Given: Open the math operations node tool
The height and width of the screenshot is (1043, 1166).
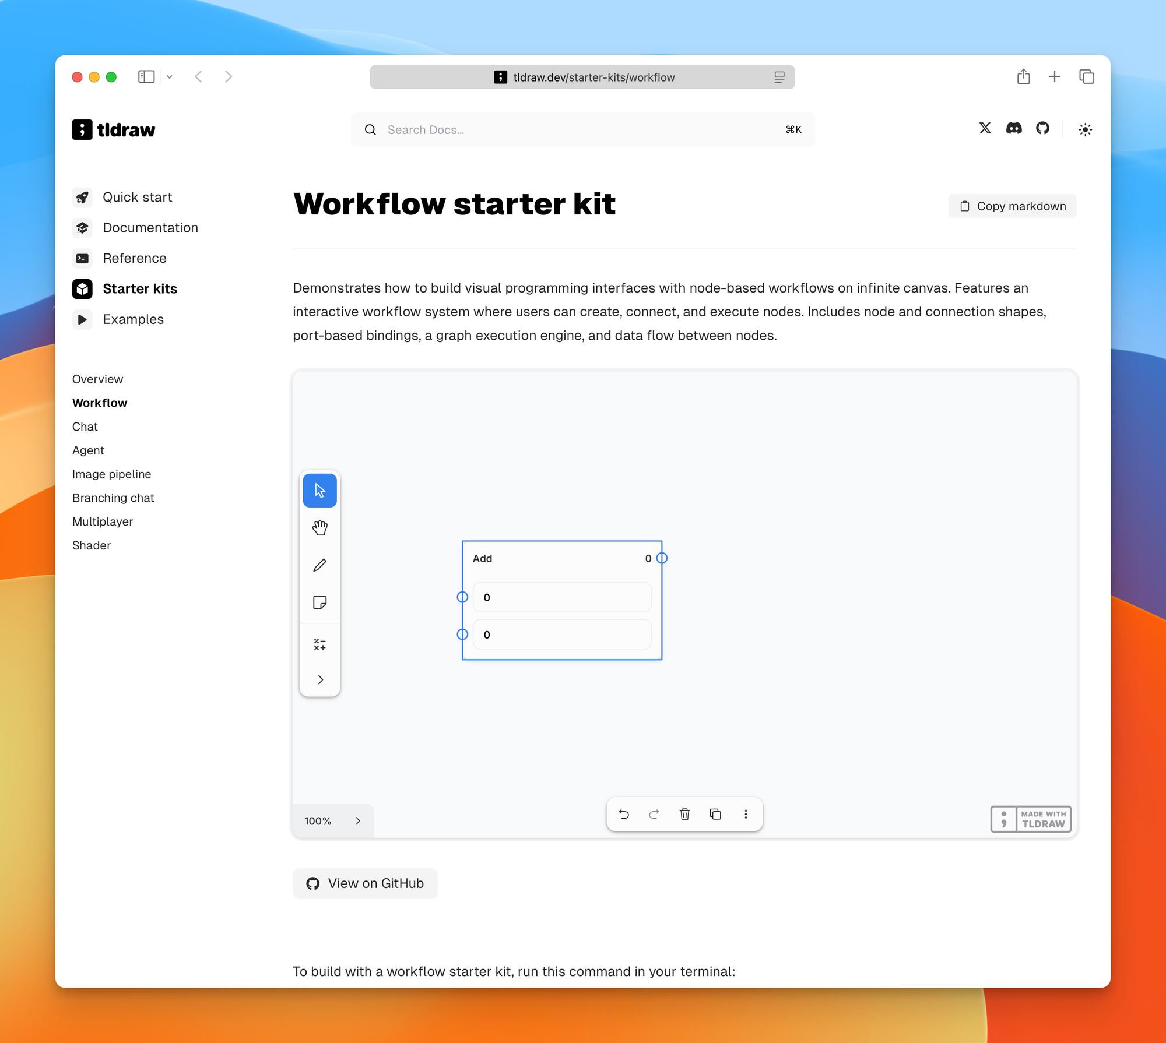Looking at the screenshot, I should coord(319,644).
